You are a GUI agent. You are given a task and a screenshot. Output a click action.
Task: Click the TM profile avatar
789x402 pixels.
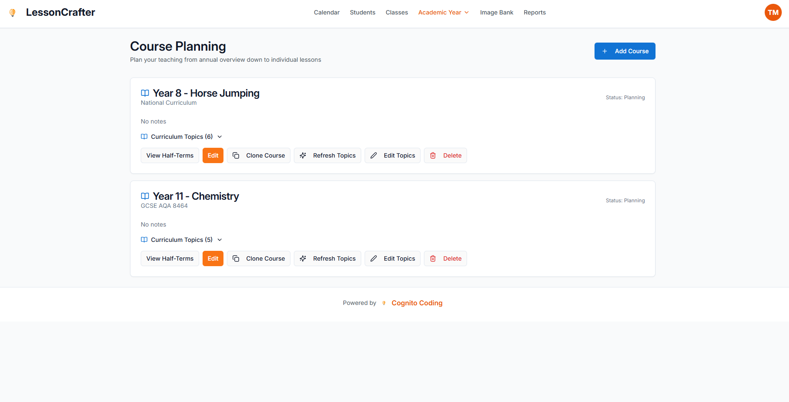(773, 12)
